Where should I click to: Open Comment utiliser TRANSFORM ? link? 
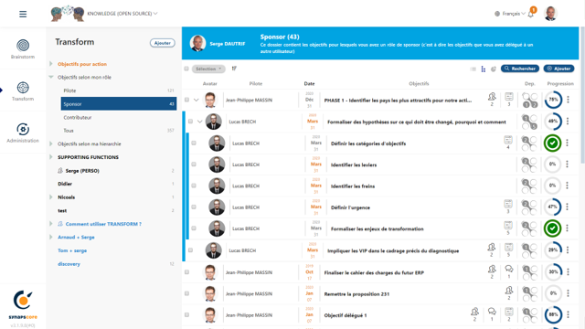pos(103,224)
